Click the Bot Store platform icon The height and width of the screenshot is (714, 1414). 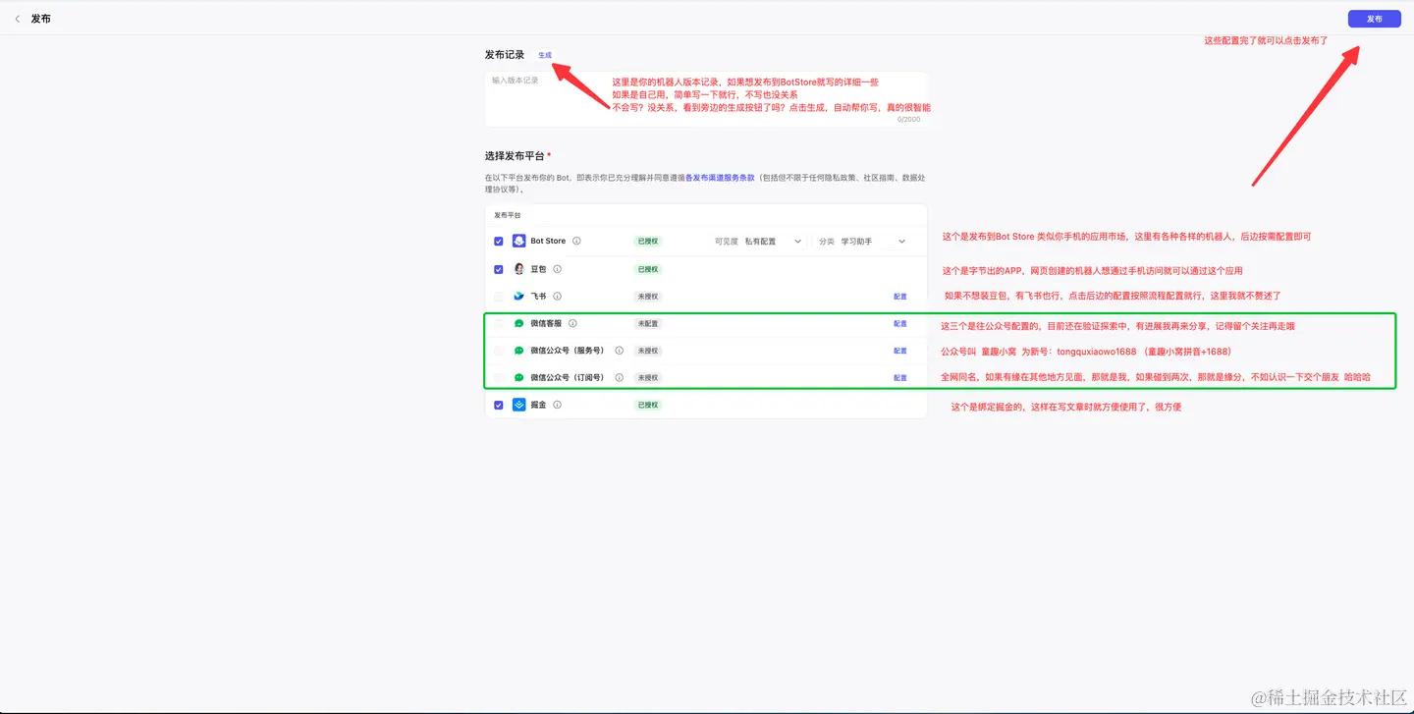click(x=519, y=241)
